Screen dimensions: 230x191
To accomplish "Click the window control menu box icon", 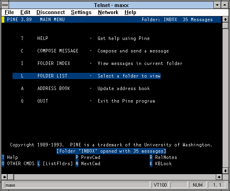I will pyautogui.click(x=5, y=5).
